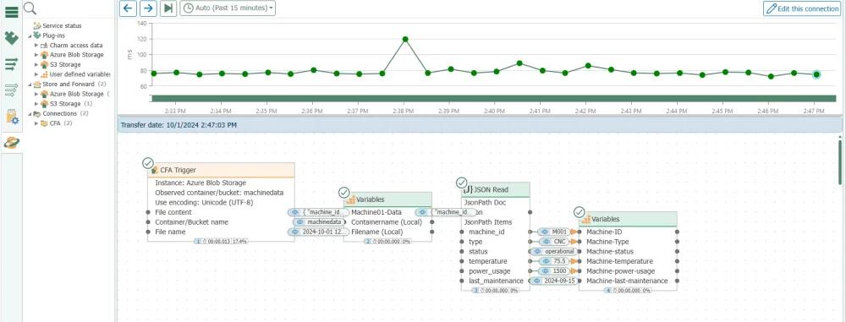This screenshot has height=322, width=846.
Task: Expand Charm access data node
Action: tap(36, 46)
